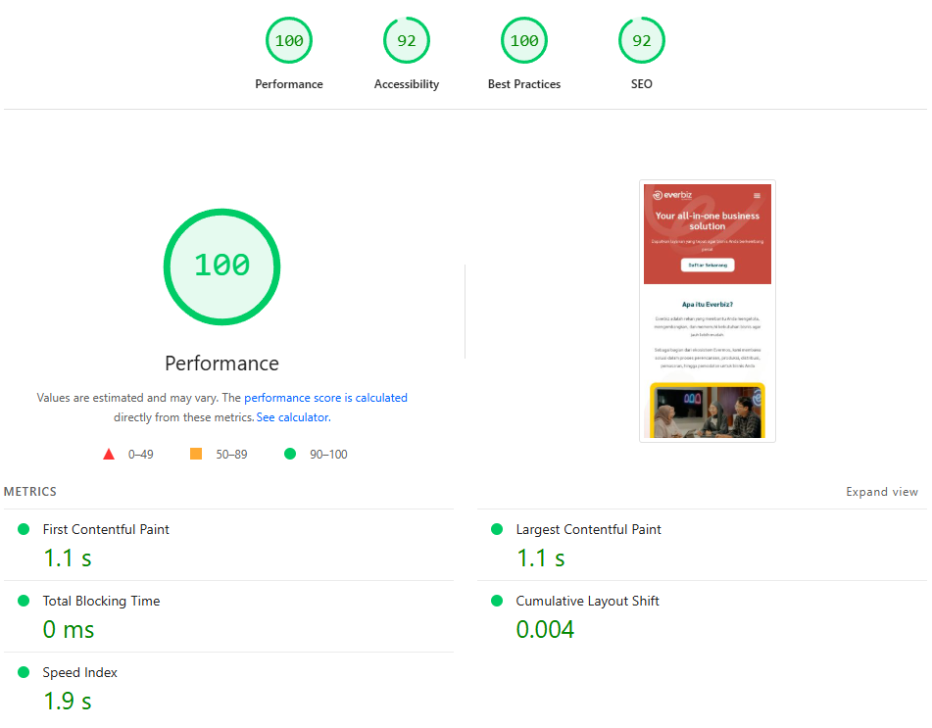Expand the Largest Contentful Paint metric
The image size is (932, 728).
[588, 530]
